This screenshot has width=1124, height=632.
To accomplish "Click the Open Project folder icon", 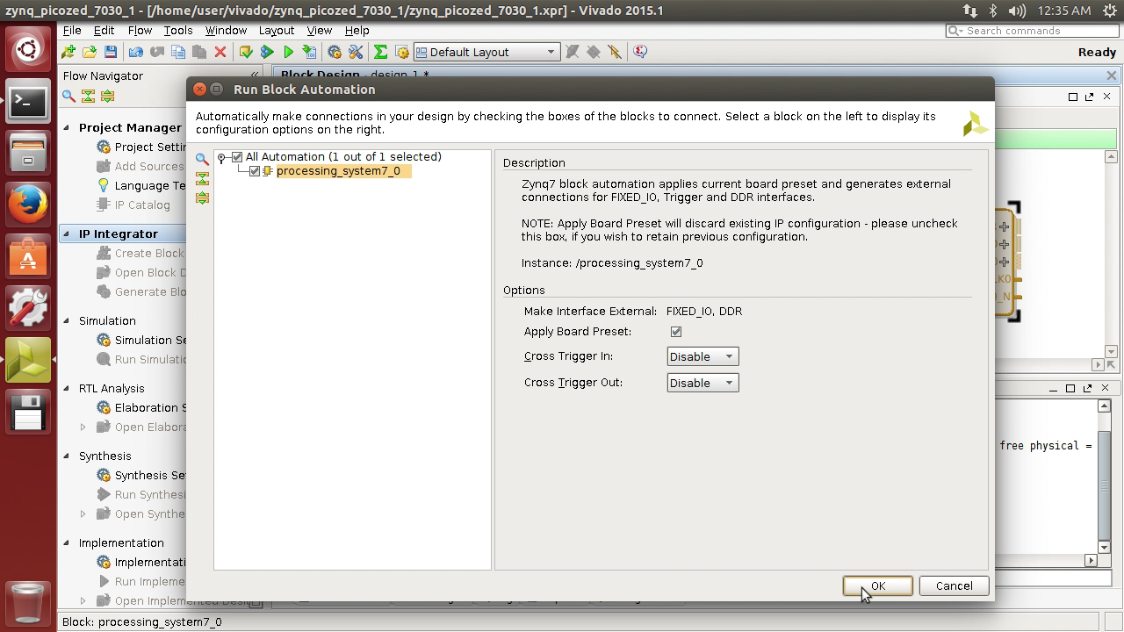I will point(90,52).
